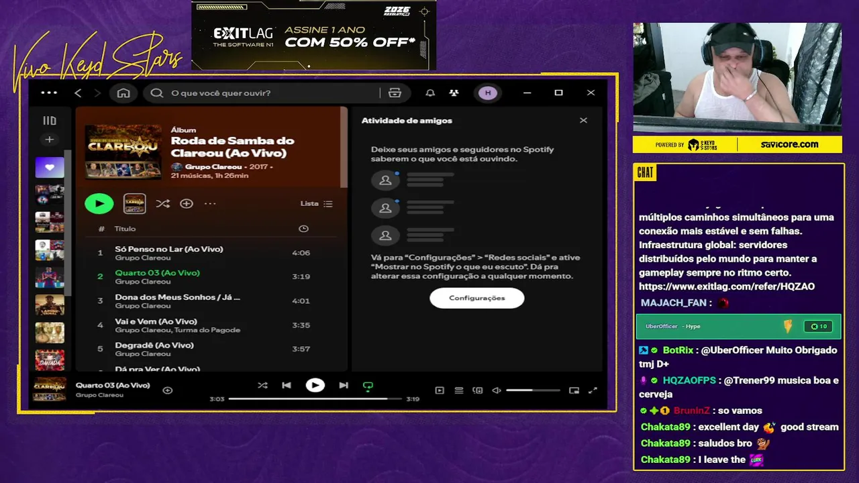Click the now-playing album thumbnail
The width and height of the screenshot is (859, 483).
coord(50,389)
